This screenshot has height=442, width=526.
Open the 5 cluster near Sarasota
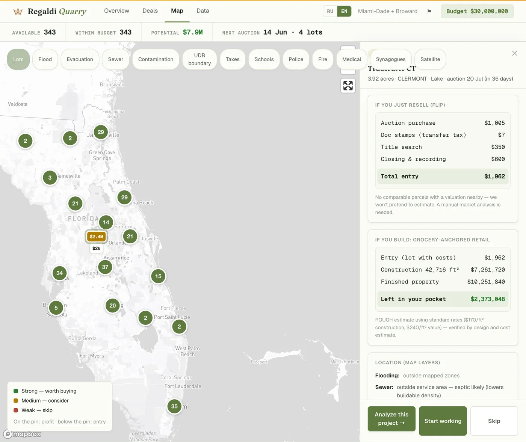click(x=56, y=308)
